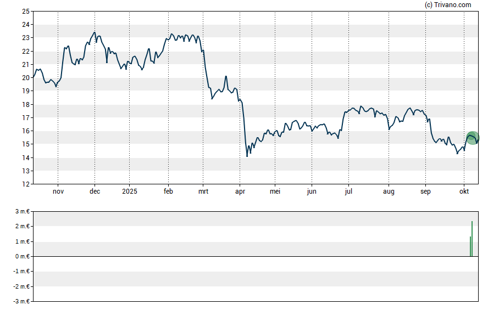
Task: Select the 'feb' month label
Action: tap(168, 192)
